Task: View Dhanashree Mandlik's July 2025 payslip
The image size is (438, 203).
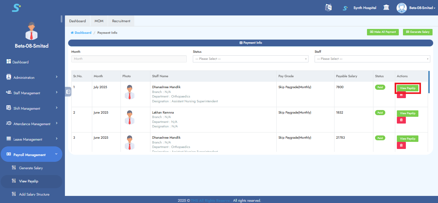Action: [x=407, y=88]
